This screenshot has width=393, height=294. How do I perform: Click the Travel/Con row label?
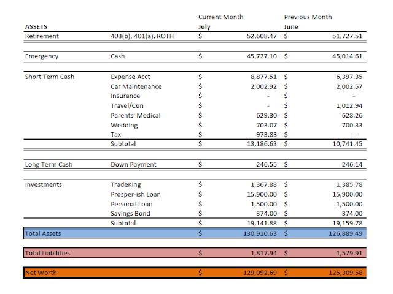point(127,106)
